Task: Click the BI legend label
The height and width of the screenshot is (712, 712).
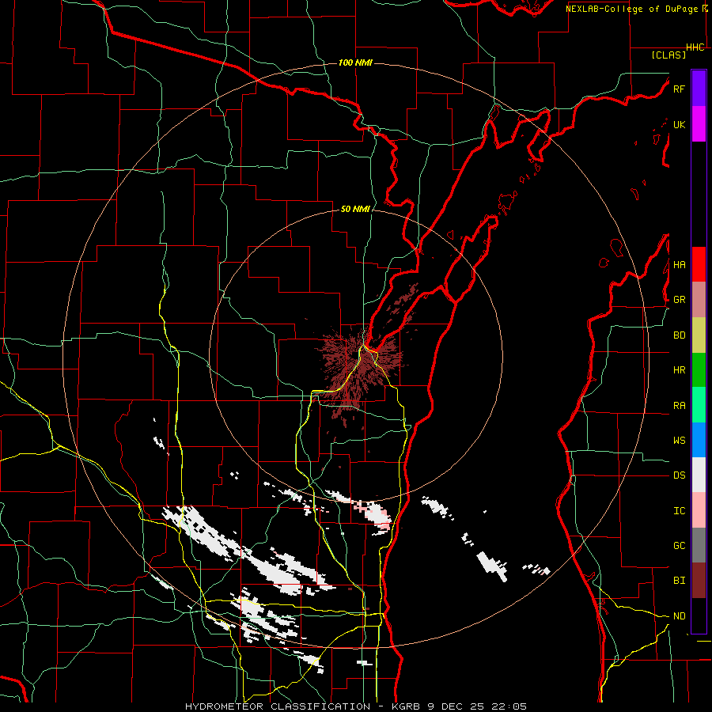Action: [679, 581]
